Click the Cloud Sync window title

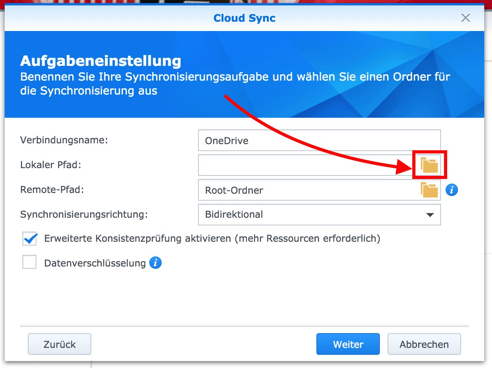pyautogui.click(x=244, y=18)
